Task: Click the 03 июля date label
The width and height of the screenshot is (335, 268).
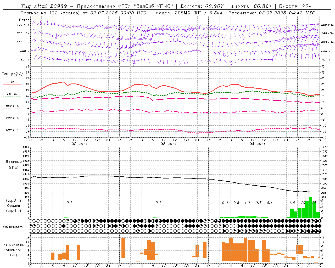Action: (x=169, y=144)
